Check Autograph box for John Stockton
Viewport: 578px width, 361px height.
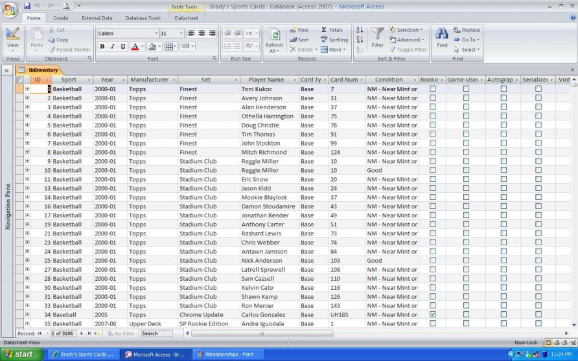point(503,143)
